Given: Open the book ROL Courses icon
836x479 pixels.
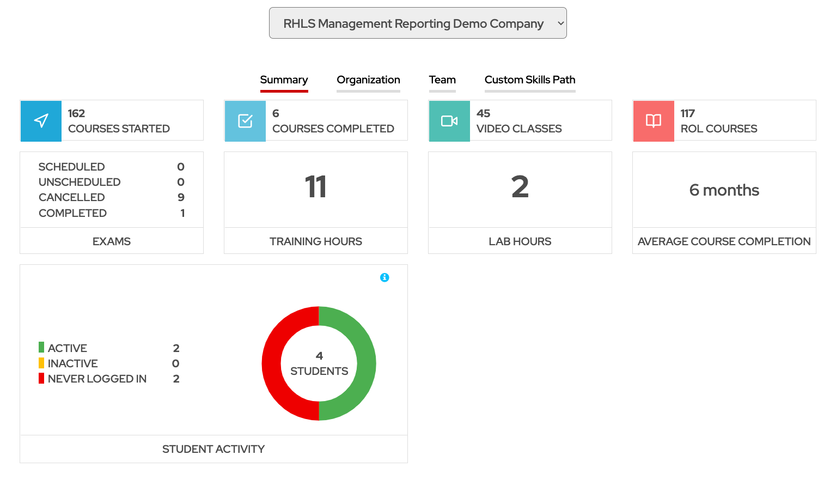Looking at the screenshot, I should (x=653, y=120).
